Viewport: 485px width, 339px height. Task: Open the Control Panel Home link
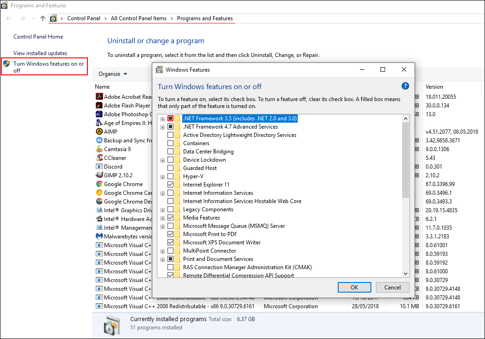point(38,36)
